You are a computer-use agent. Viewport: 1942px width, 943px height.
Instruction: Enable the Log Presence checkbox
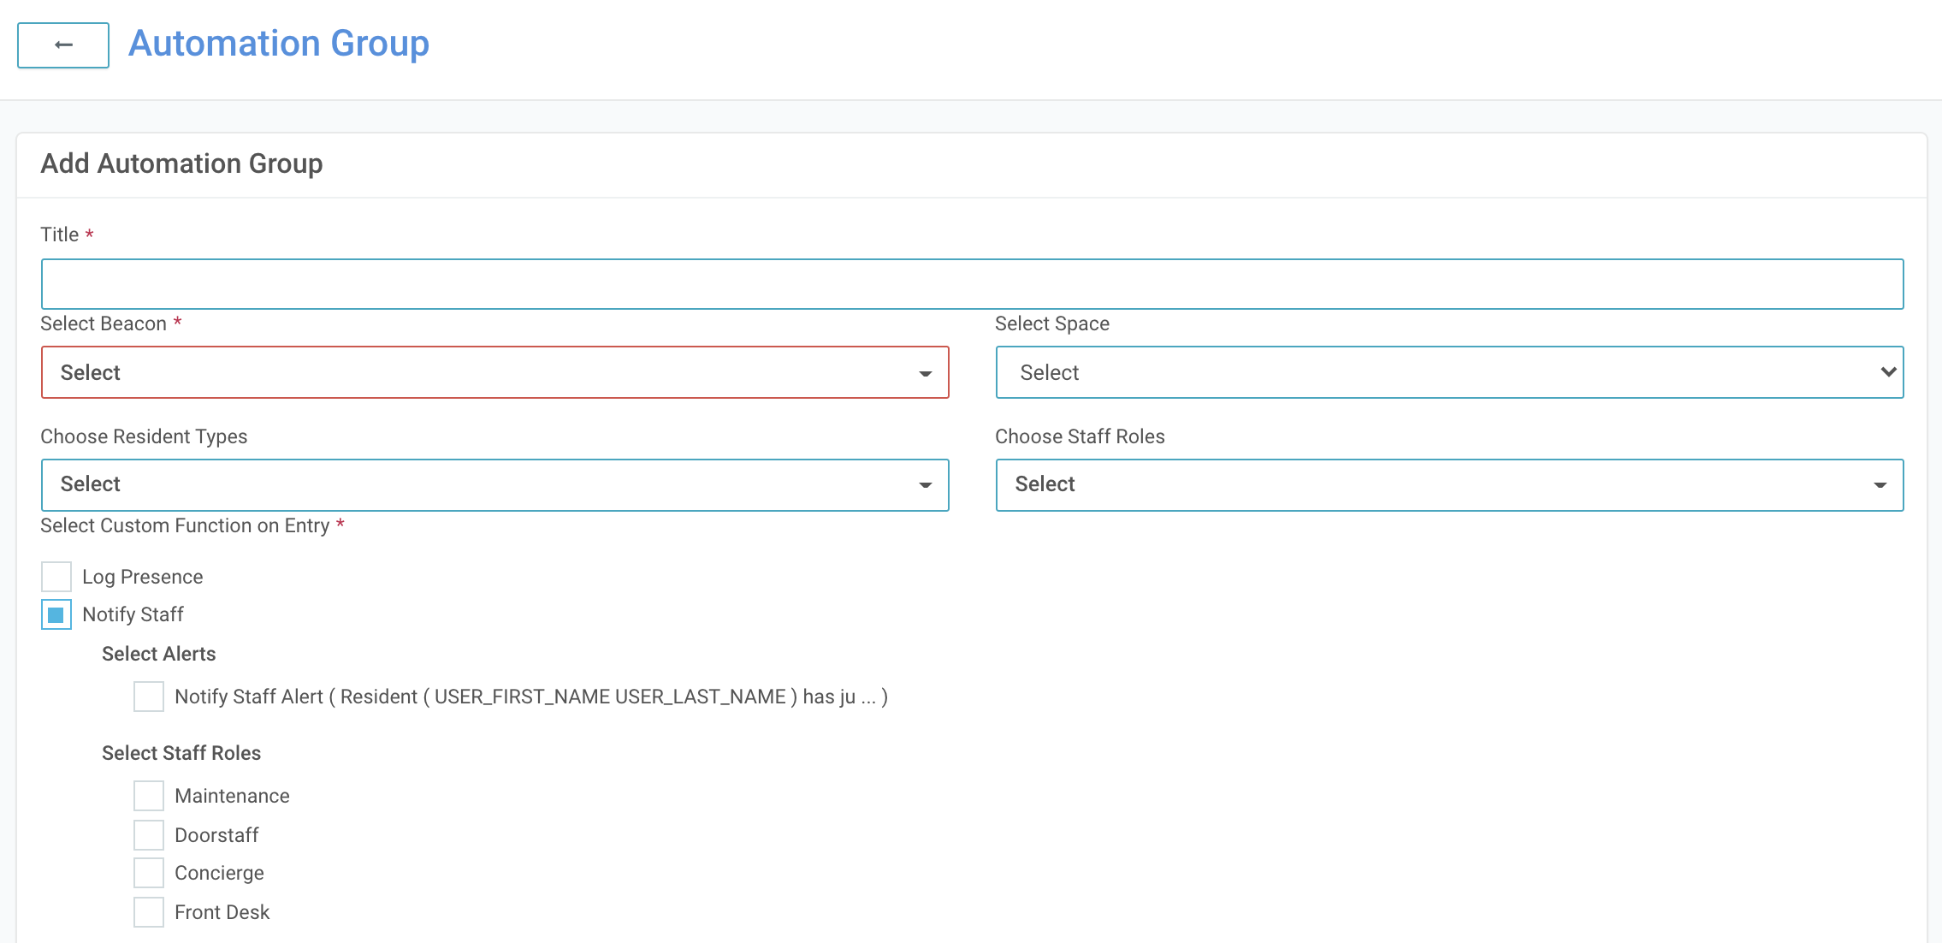click(56, 577)
